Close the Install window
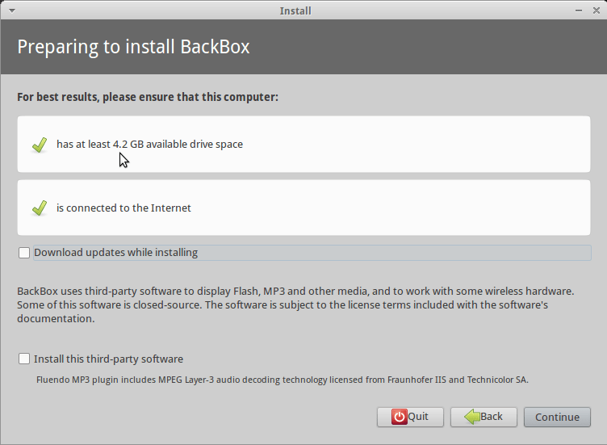 point(597,10)
